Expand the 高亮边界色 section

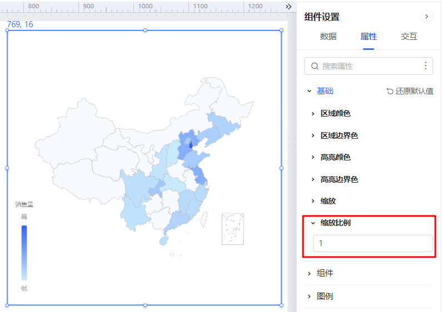(x=335, y=179)
